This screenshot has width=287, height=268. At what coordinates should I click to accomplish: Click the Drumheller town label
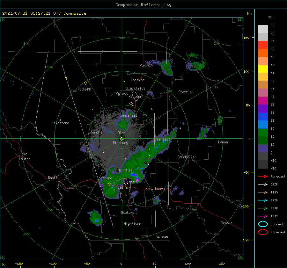[187, 157]
